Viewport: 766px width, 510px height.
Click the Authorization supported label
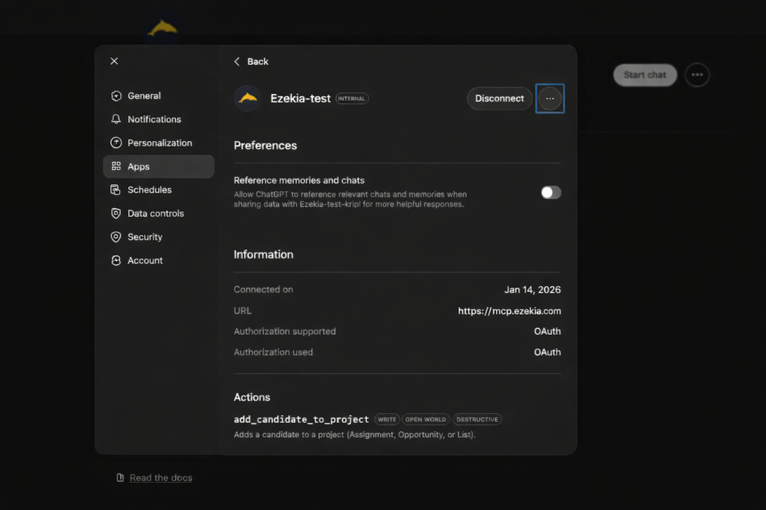pos(285,331)
